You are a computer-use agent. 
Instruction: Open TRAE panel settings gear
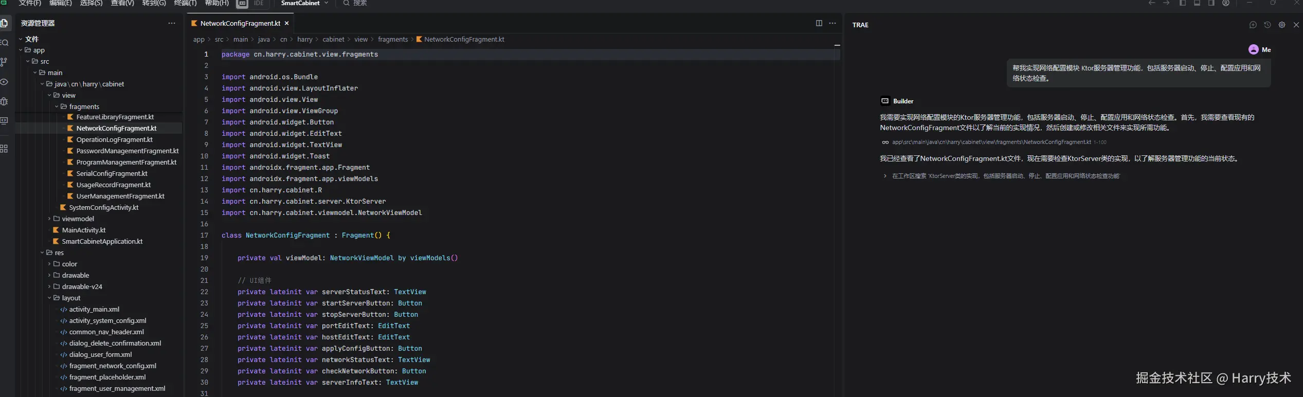point(1281,25)
